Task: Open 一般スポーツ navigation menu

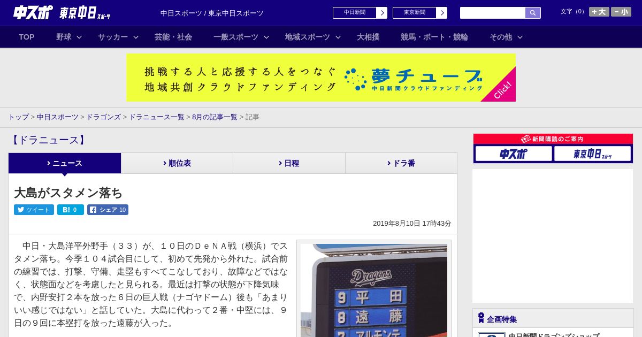Action: point(236,37)
